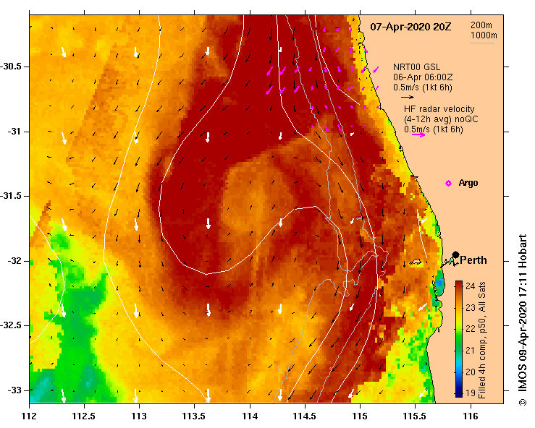The height and width of the screenshot is (428, 535).
Task: Select the date label 07-Apr-2020 20Z
Action: (x=410, y=27)
